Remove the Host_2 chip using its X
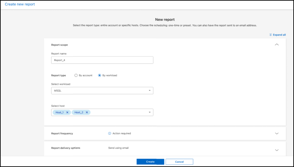Image resolution: width=294 pixels, height=167 pixels. (87, 112)
